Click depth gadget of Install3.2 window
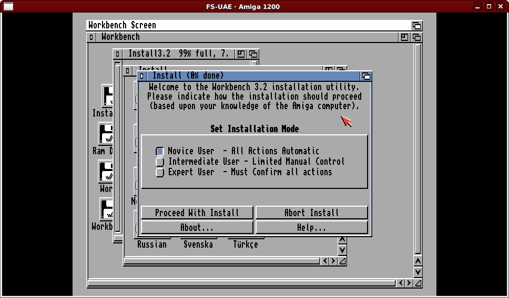Image resolution: width=509 pixels, height=298 pixels. pos(253,54)
